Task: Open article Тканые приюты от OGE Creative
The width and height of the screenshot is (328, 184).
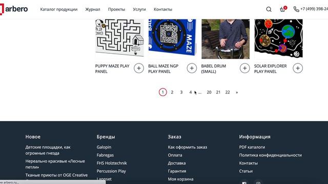Action: click(56, 175)
